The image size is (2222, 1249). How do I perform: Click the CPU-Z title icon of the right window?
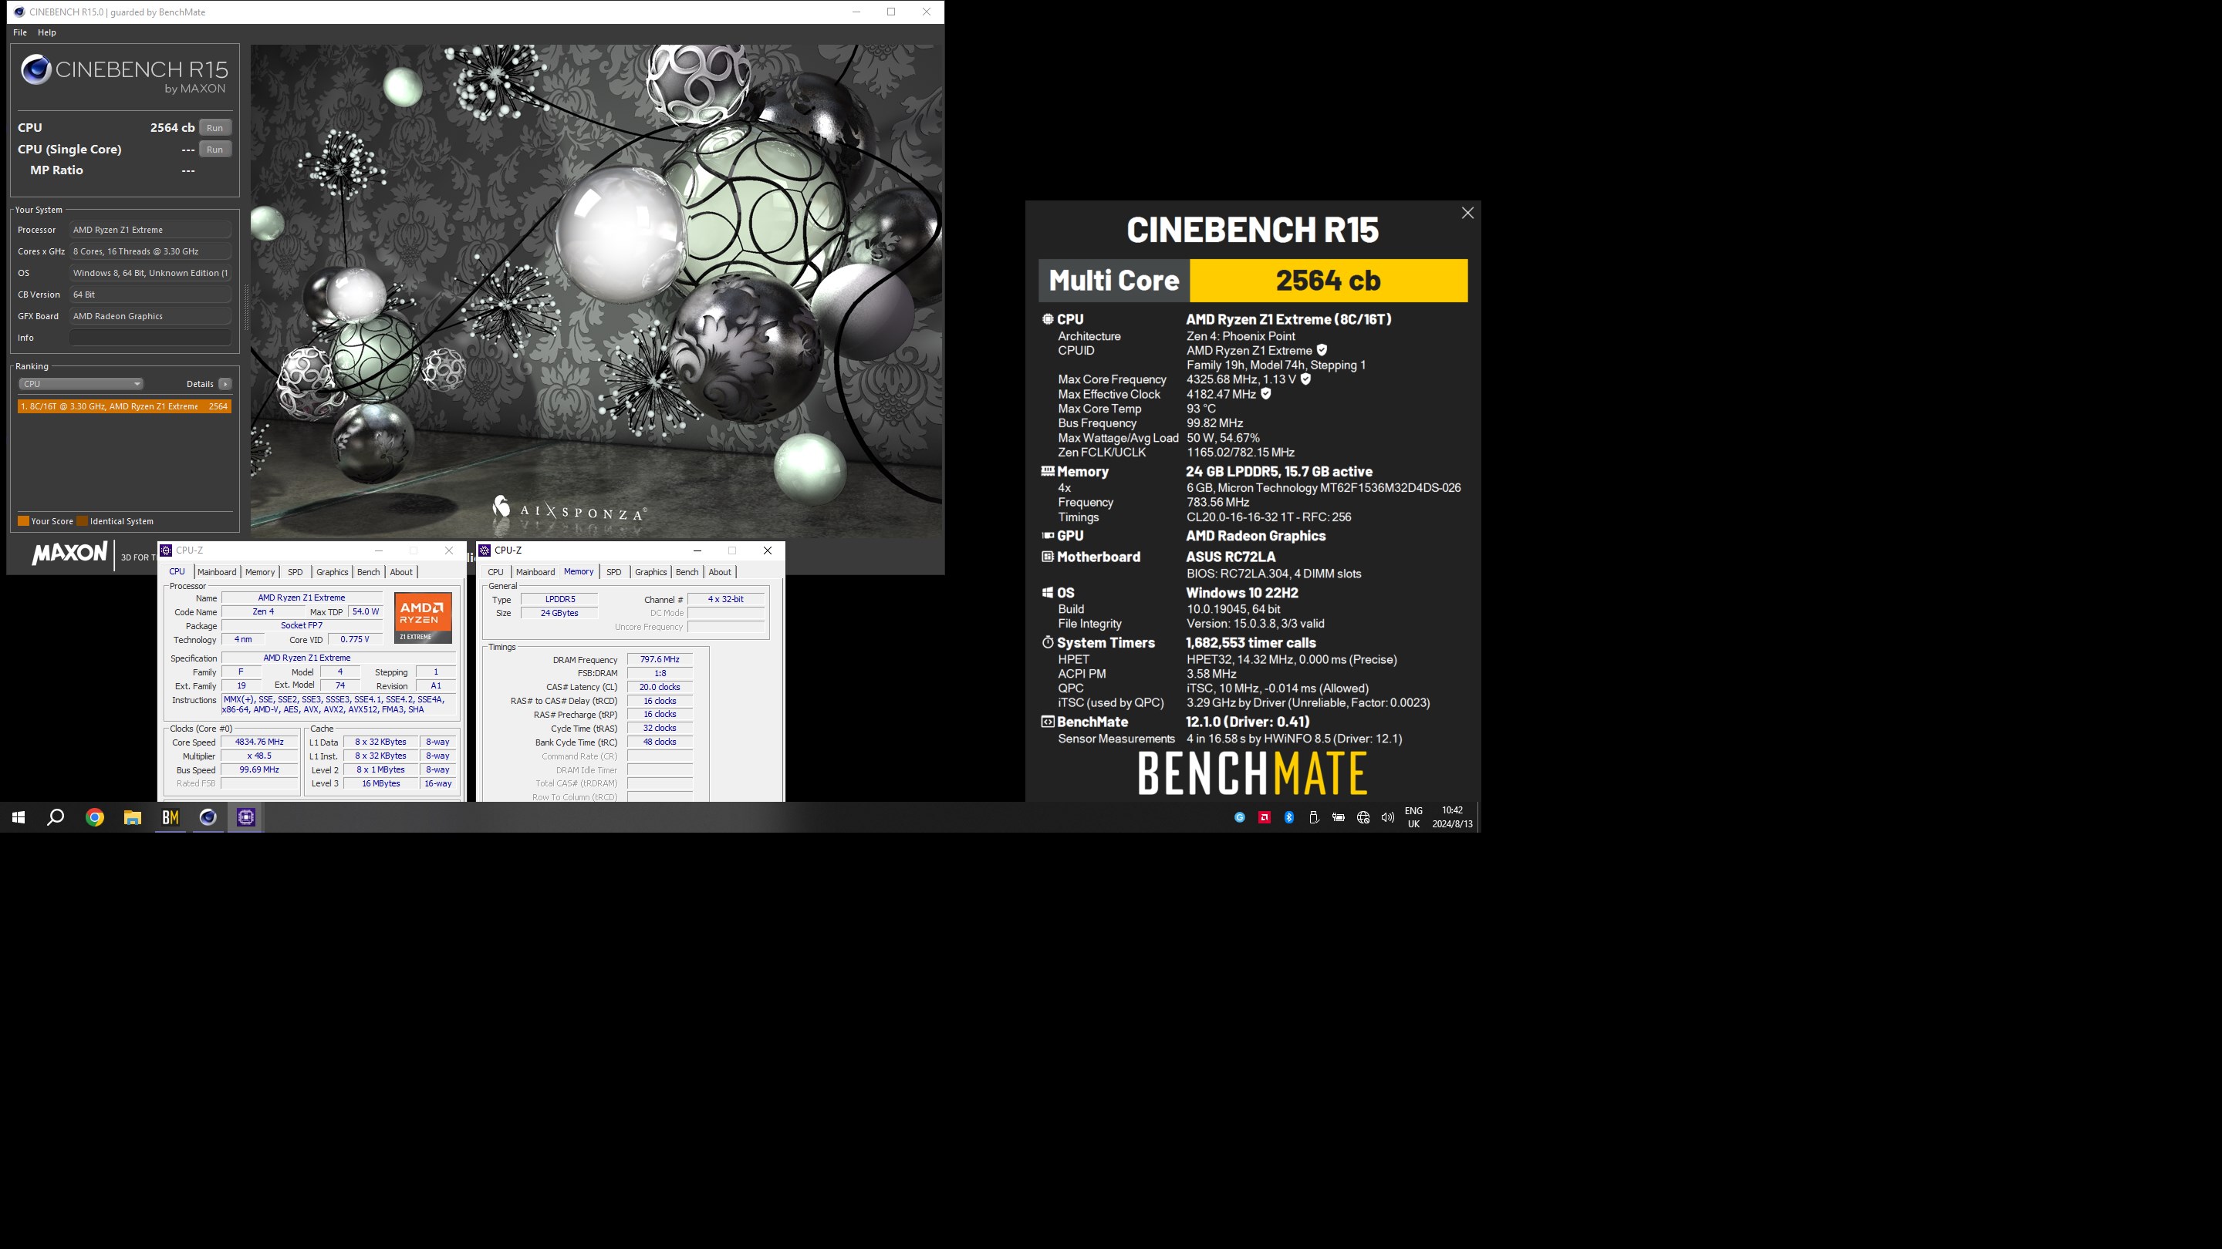tap(485, 550)
